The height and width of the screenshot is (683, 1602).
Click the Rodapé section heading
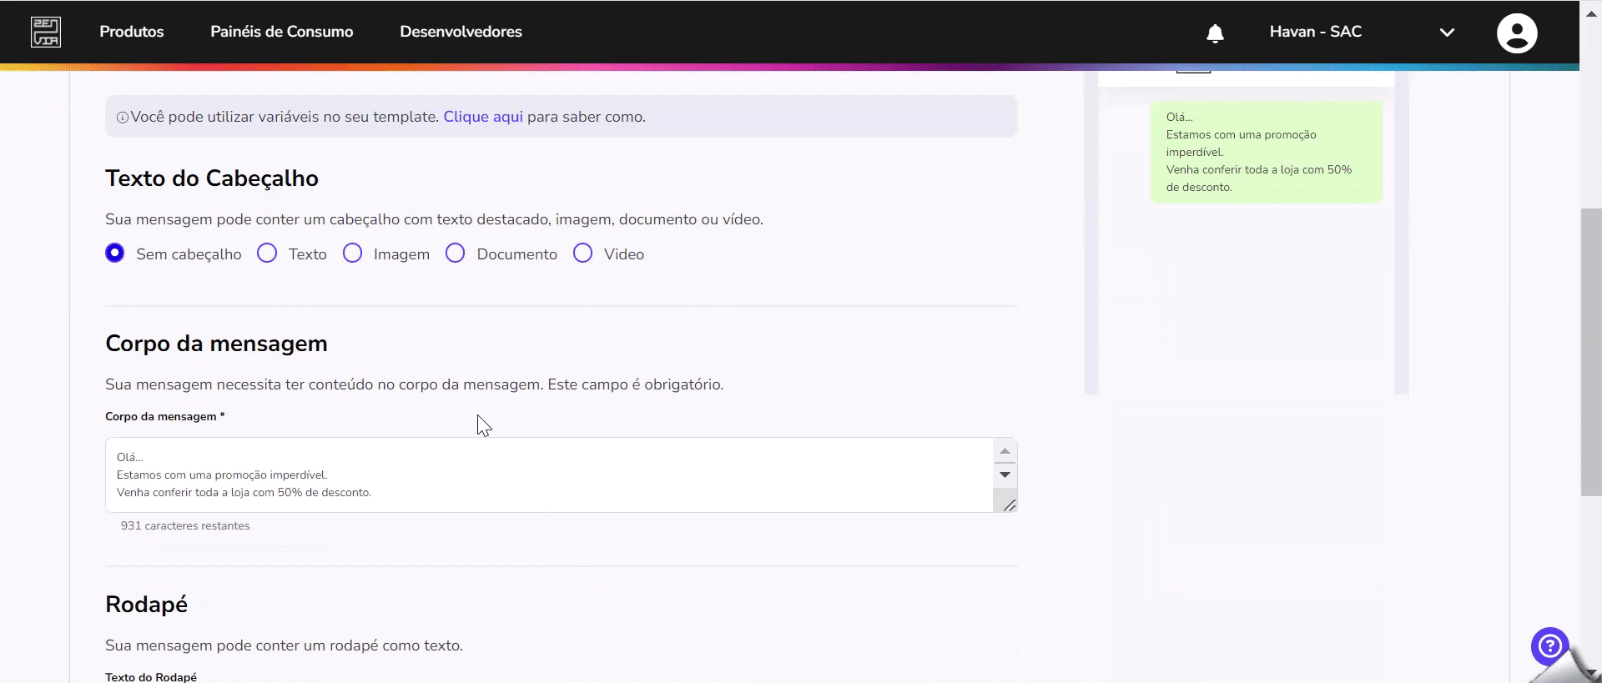coord(146,605)
